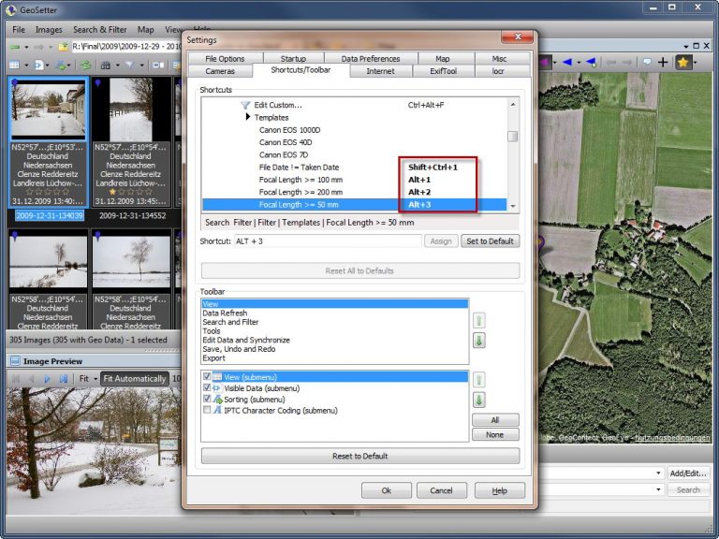719x539 pixels.
Task: Click the filter funnel toolbar icon
Action: (129, 65)
